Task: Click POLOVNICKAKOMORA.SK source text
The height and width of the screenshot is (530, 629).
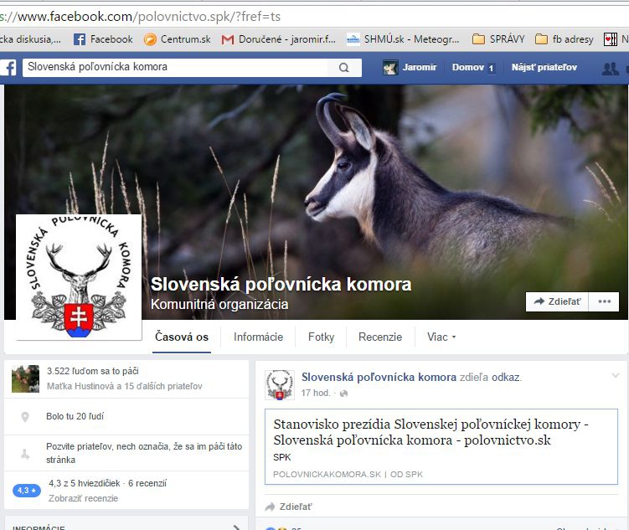Action: pos(327,474)
